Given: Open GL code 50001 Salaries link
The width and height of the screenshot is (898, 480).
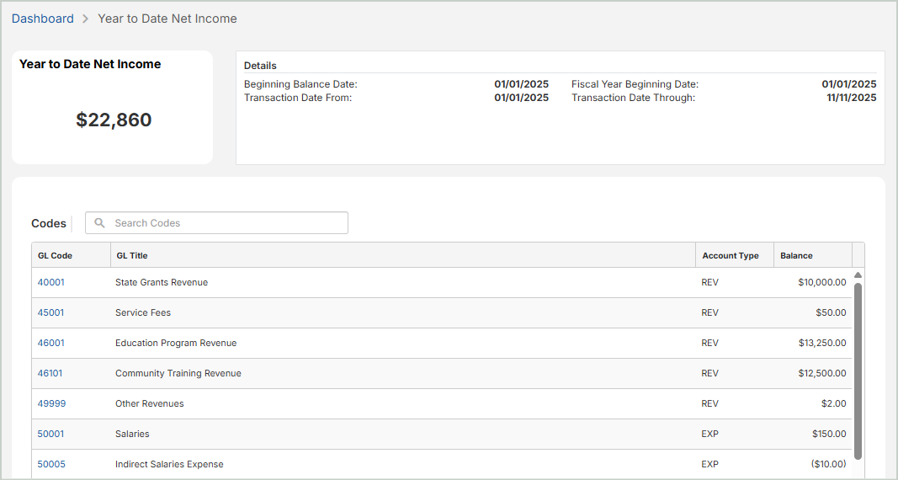Looking at the screenshot, I should [x=50, y=434].
